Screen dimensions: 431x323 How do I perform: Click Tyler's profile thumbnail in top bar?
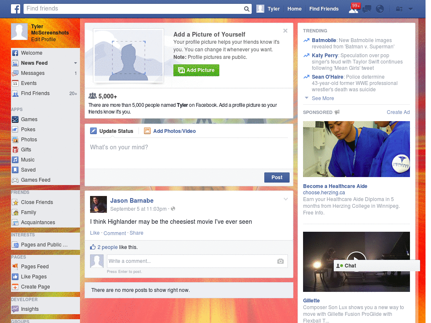coord(260,9)
